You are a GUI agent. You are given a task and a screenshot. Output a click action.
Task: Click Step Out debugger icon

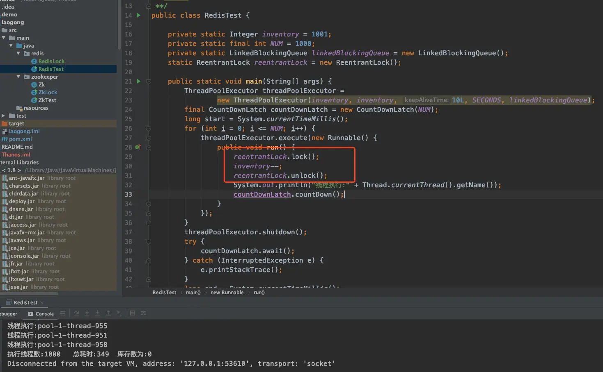[x=108, y=313]
